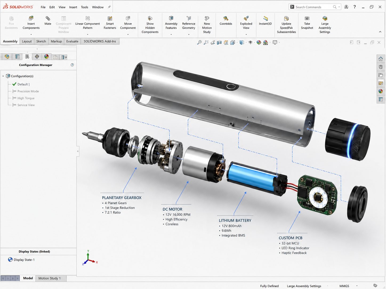The height and width of the screenshot is (289, 386).
Task: Click Home icon in task pane
Action: (x=381, y=59)
